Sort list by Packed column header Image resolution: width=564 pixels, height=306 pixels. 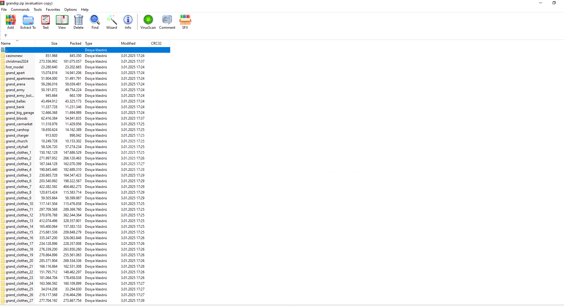(71, 43)
